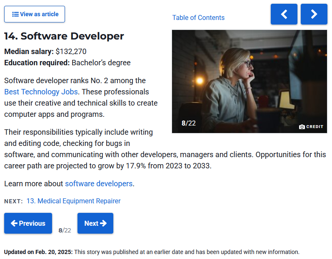
Task: Click the NEXT: label
Action: [x=13, y=201]
